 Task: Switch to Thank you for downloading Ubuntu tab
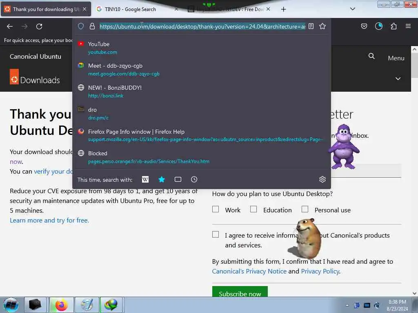pyautogui.click(x=46, y=9)
